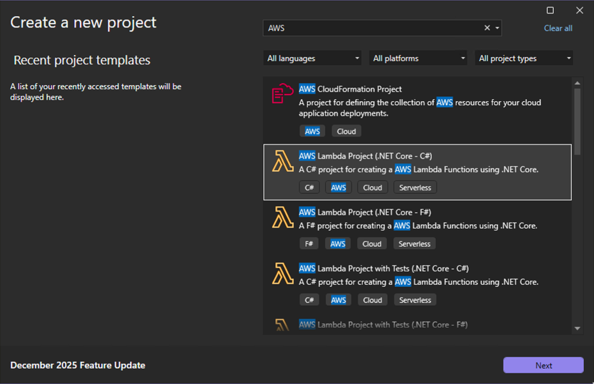Click the Lambda icon for the F# project
The width and height of the screenshot is (594, 384).
[283, 218]
